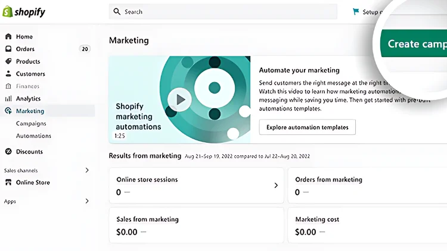Image resolution: width=447 pixels, height=251 pixels.
Task: Click the Results from marketing heading
Action: click(145, 156)
